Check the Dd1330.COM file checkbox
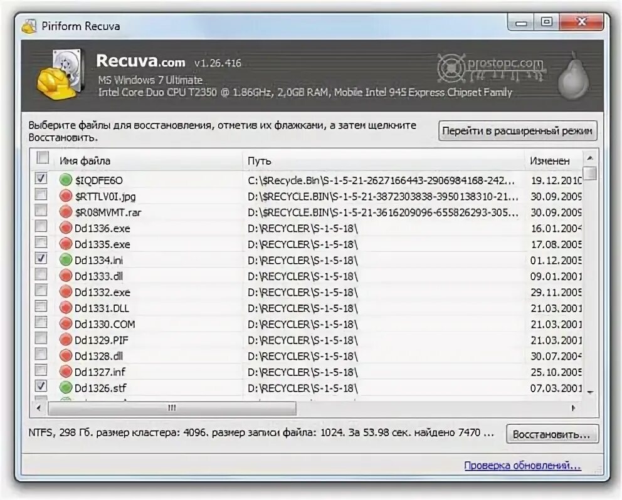This screenshot has width=622, height=500. [41, 322]
